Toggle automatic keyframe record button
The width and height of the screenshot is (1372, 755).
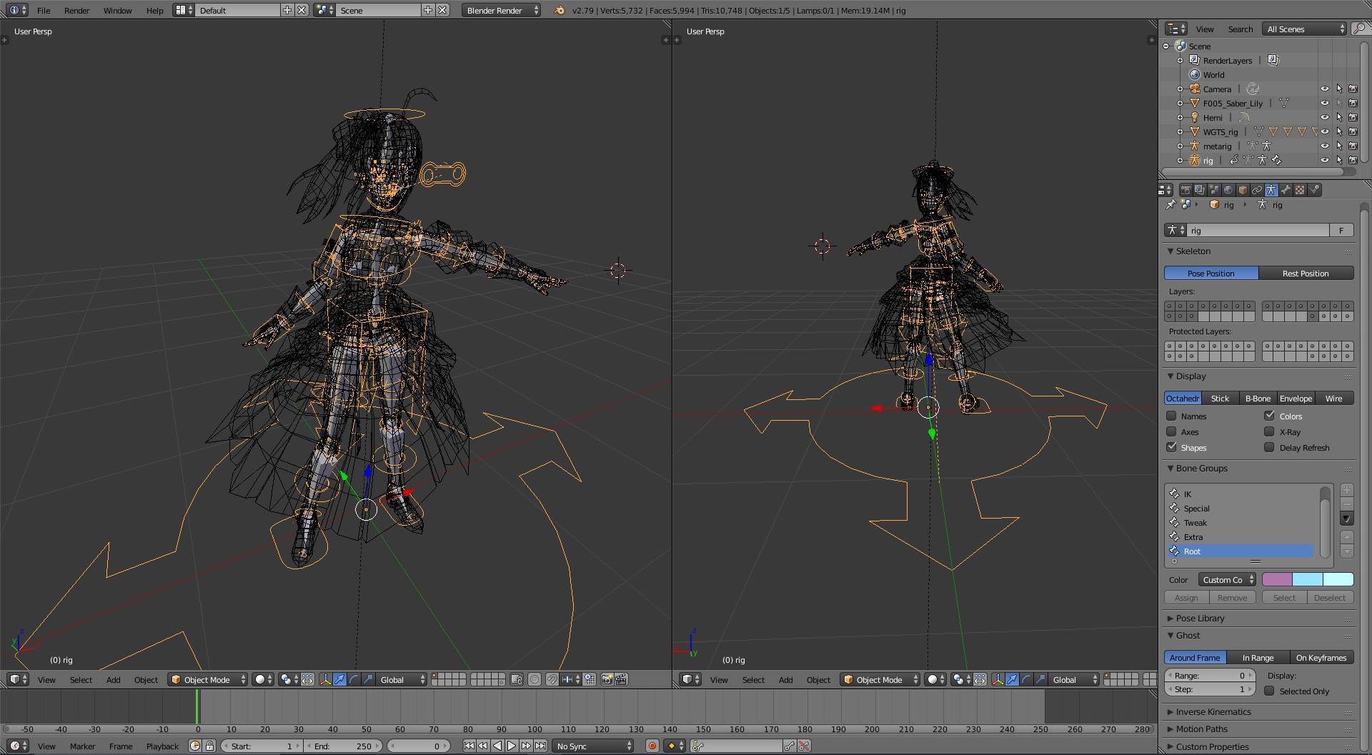(x=652, y=746)
